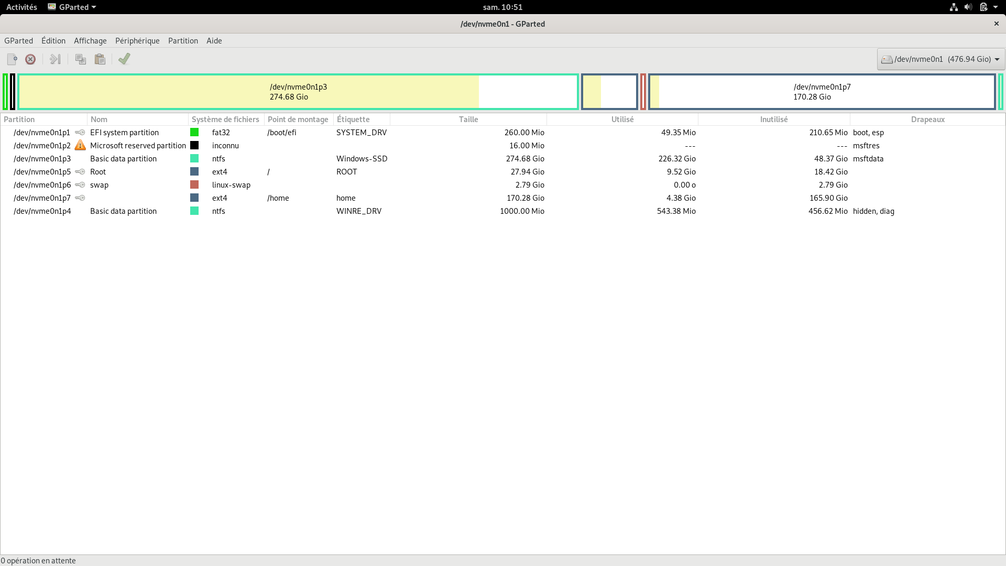Click the ntfs swatch in Windows-SSD row
Viewport: 1006px width, 566px height.
194,158
